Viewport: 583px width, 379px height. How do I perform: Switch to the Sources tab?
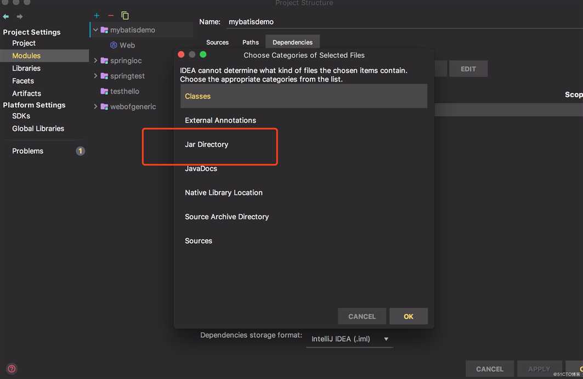pos(218,42)
